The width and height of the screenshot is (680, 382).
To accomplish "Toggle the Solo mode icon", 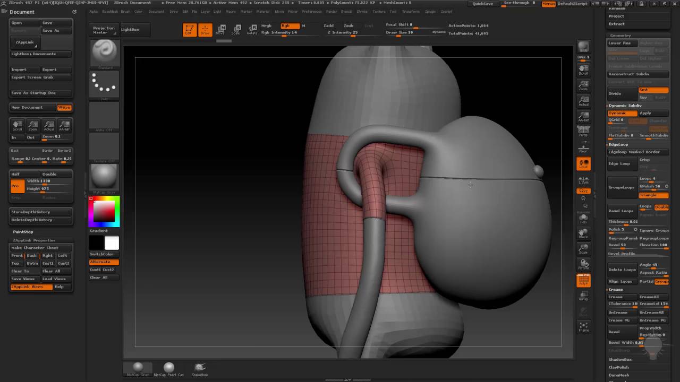I will coord(583,219).
